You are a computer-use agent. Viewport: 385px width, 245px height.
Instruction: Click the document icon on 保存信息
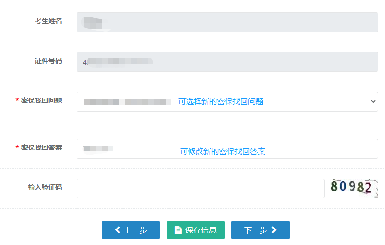click(178, 230)
